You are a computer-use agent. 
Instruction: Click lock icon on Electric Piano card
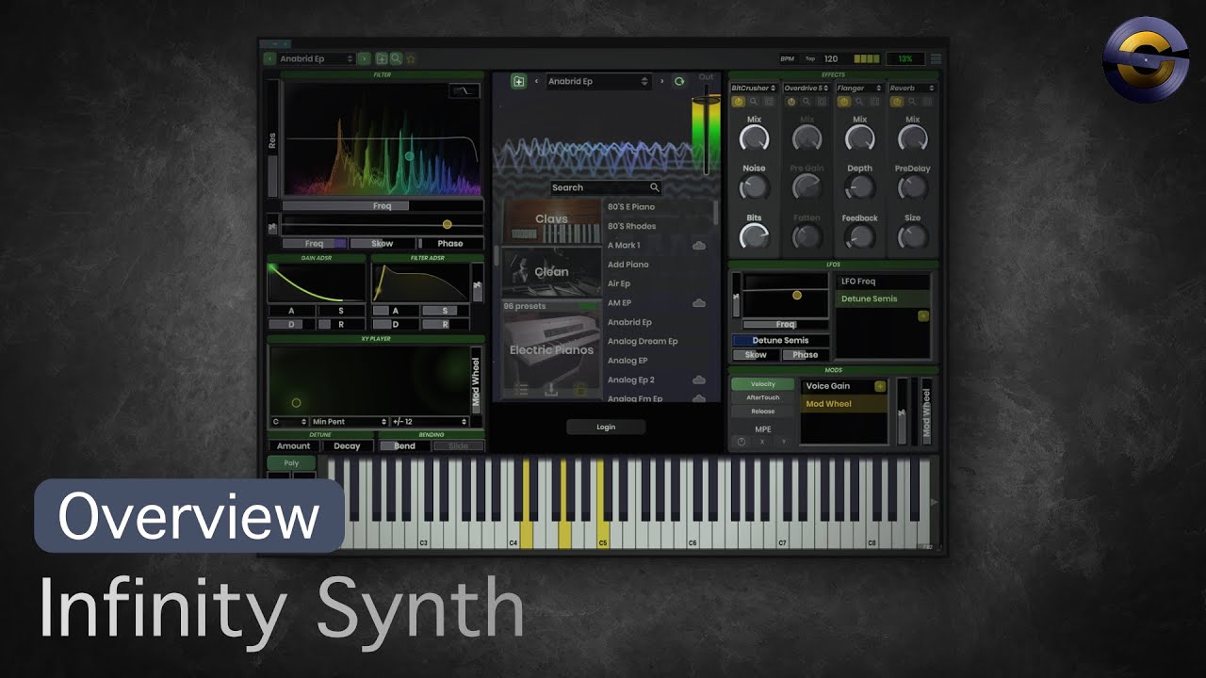click(x=581, y=389)
